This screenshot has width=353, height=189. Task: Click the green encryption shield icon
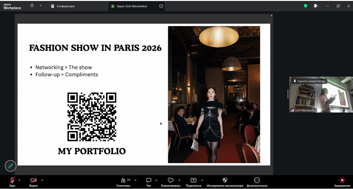point(306,6)
